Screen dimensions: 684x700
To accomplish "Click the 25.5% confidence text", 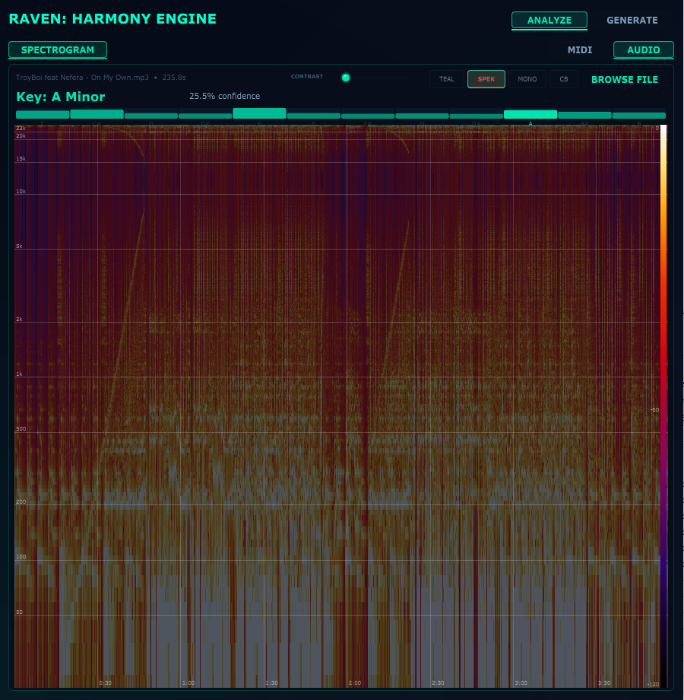I will 224,96.
